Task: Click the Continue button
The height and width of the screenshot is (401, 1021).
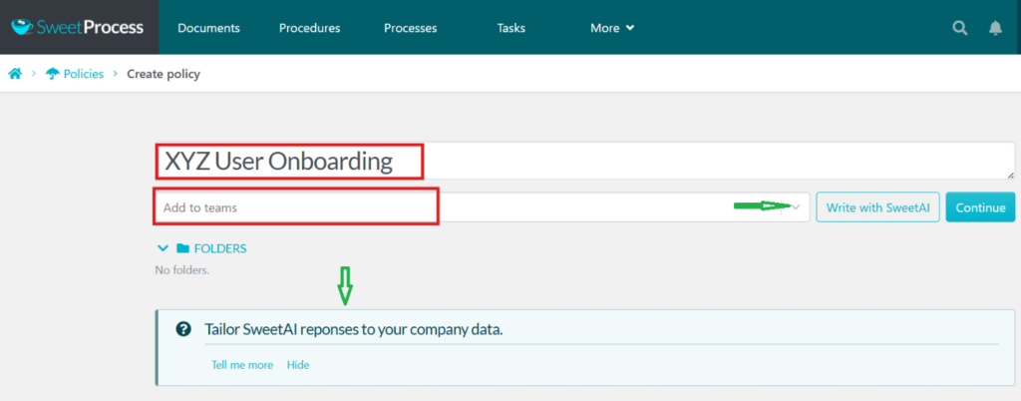Action: (x=981, y=207)
